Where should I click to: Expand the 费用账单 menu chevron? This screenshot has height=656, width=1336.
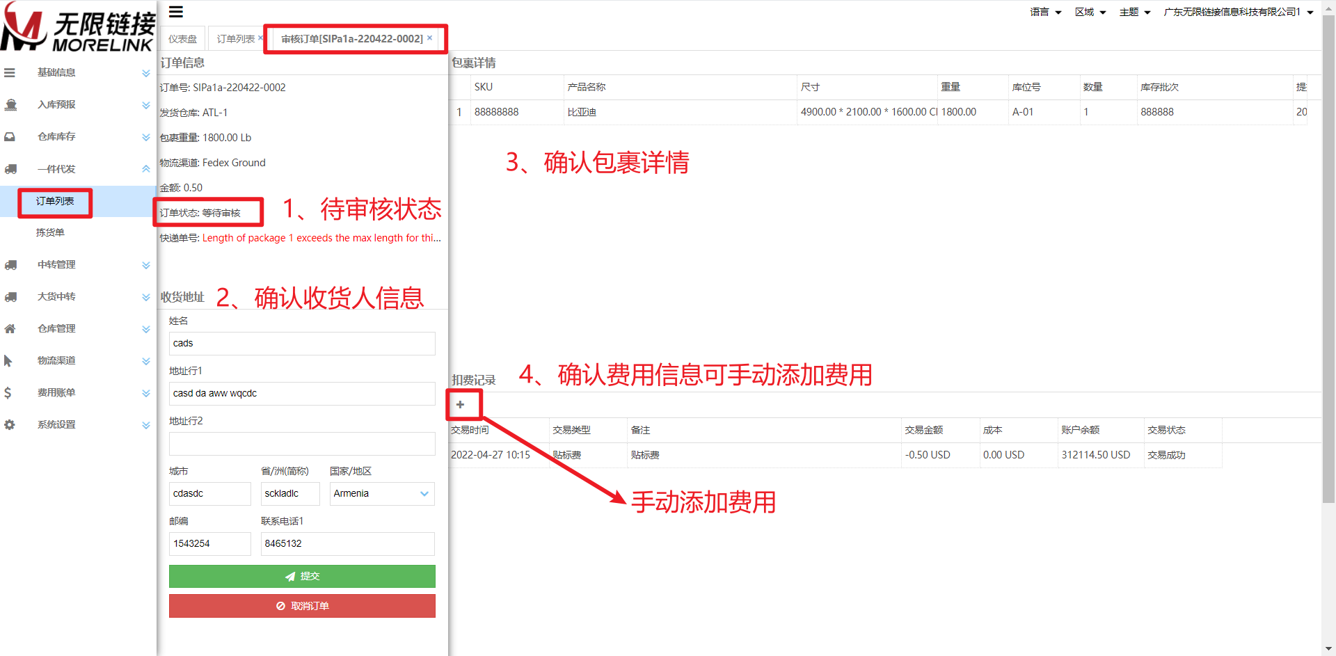click(x=146, y=393)
